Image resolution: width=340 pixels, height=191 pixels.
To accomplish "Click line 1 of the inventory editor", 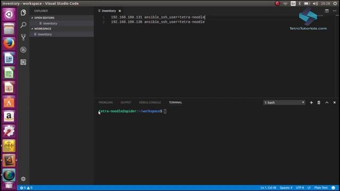I will coord(158,17).
